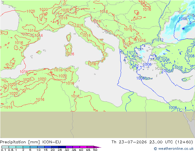Click the "0.5" legend scale label
Image resolution: width=195 pixels, height=151 pixels.
(x=10, y=150)
